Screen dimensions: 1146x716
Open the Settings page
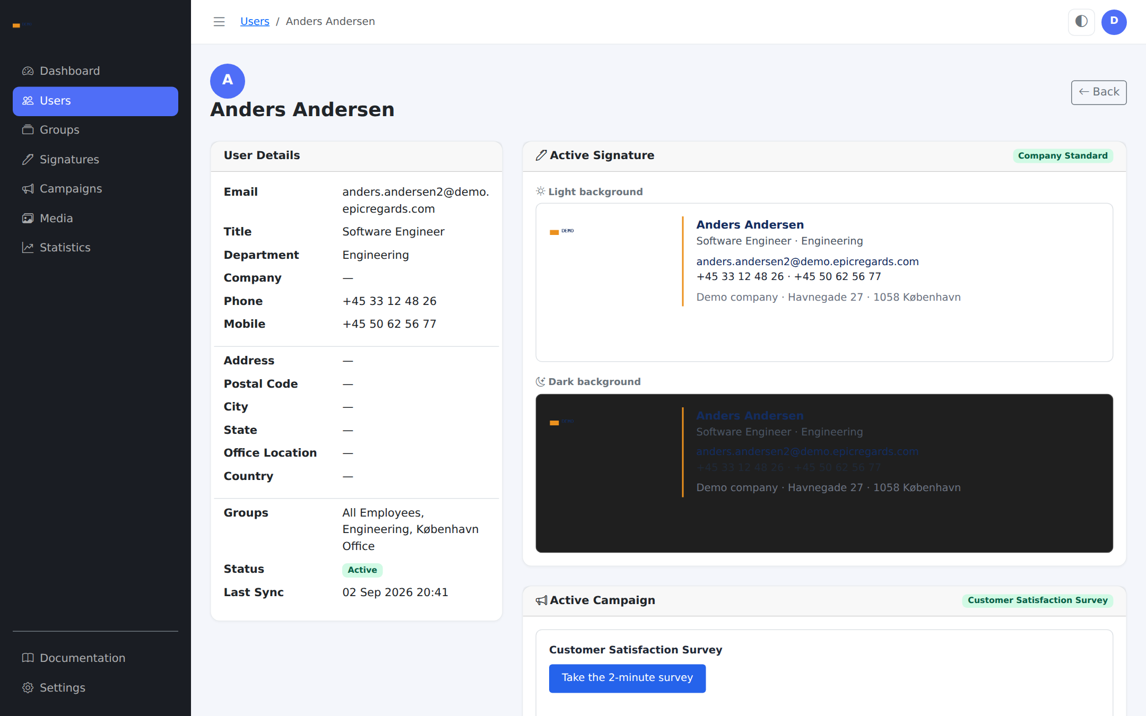pos(95,688)
